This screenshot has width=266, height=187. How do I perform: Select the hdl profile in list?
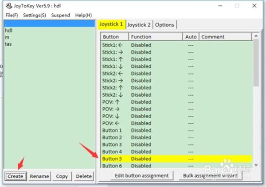coord(8,31)
